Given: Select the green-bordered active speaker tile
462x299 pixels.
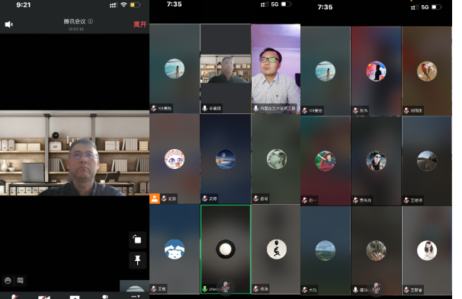Looking at the screenshot, I should pos(226,249).
